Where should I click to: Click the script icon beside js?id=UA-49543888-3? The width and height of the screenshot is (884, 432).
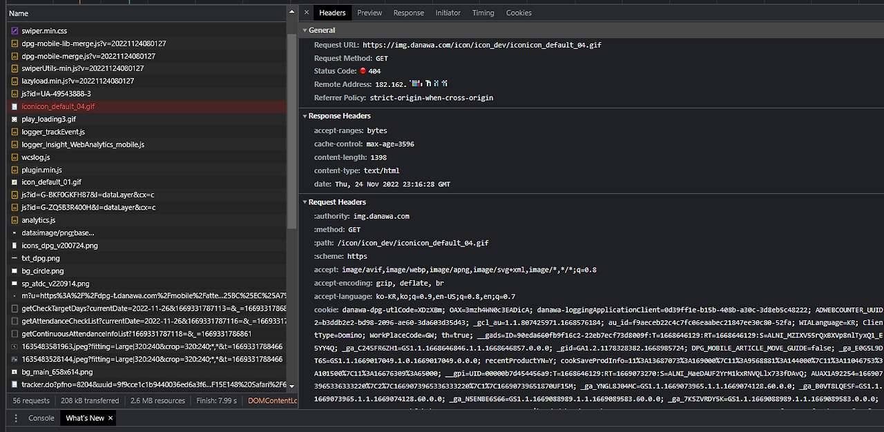(x=15, y=94)
